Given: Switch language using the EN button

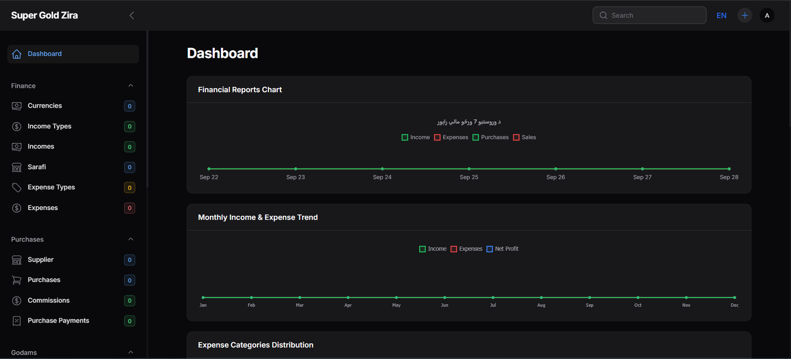Looking at the screenshot, I should [721, 15].
